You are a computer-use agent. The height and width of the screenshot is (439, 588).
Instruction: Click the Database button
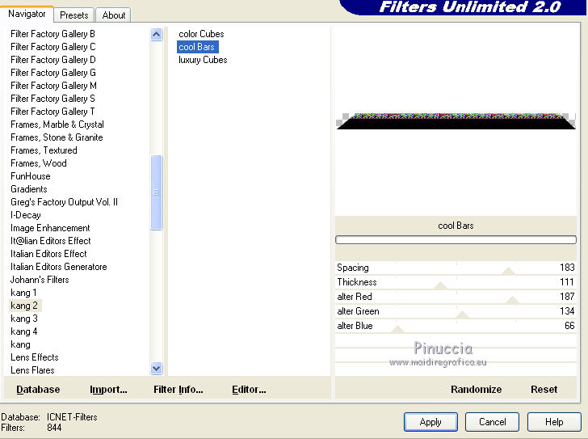(x=38, y=390)
